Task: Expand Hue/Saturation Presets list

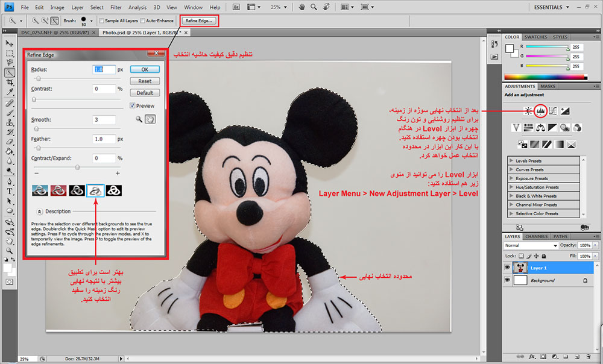Action: pos(511,187)
